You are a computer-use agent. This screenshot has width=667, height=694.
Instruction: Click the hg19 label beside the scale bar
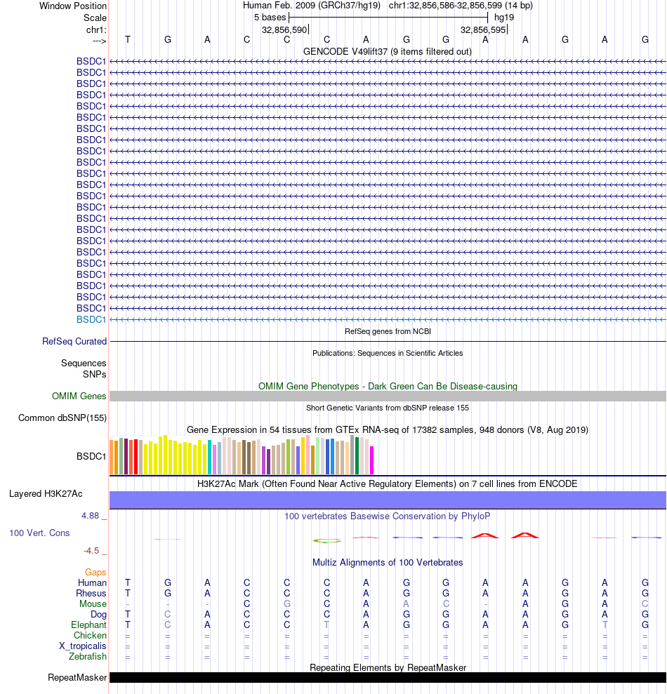click(504, 18)
